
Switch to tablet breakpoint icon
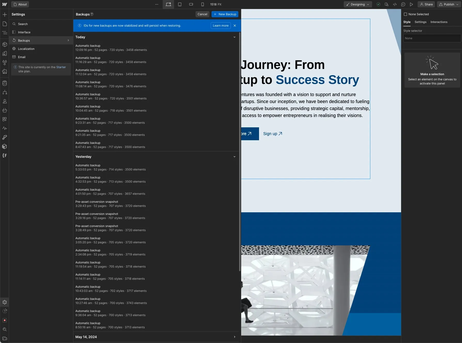click(x=180, y=4)
